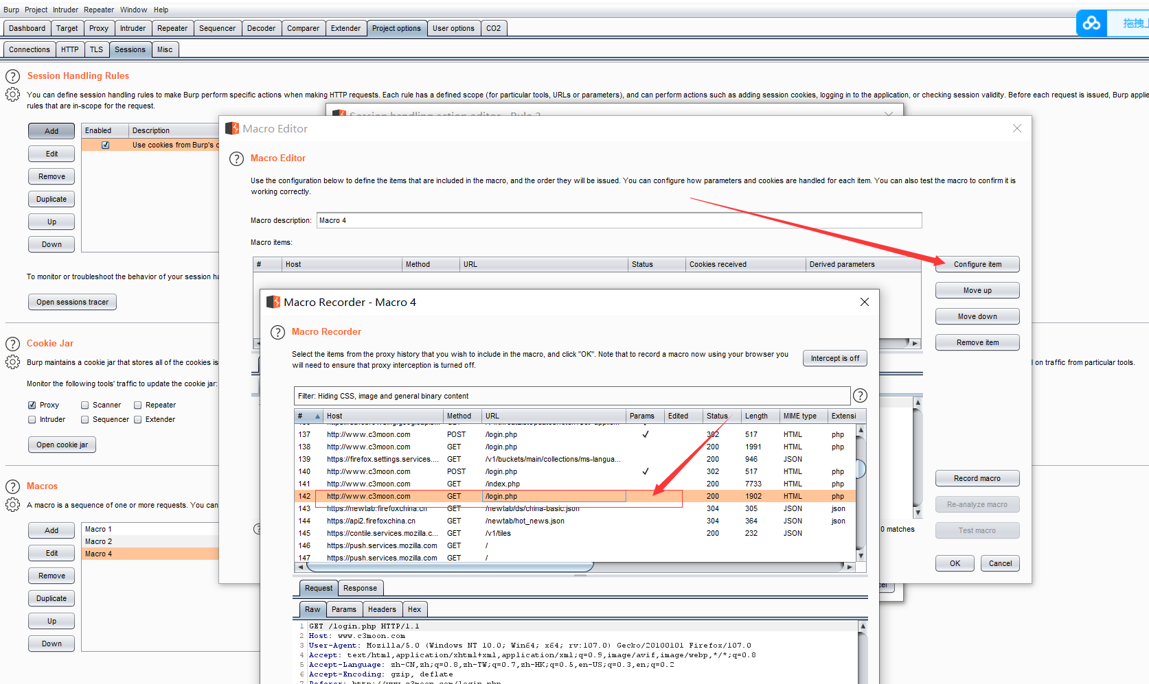Click the Macros section gear icon
This screenshot has width=1149, height=684.
pyautogui.click(x=12, y=505)
